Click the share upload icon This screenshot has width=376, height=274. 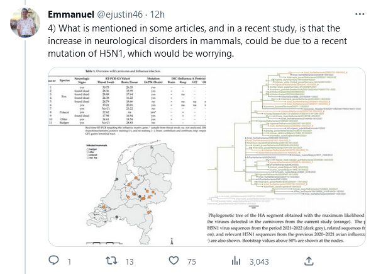[309, 261]
